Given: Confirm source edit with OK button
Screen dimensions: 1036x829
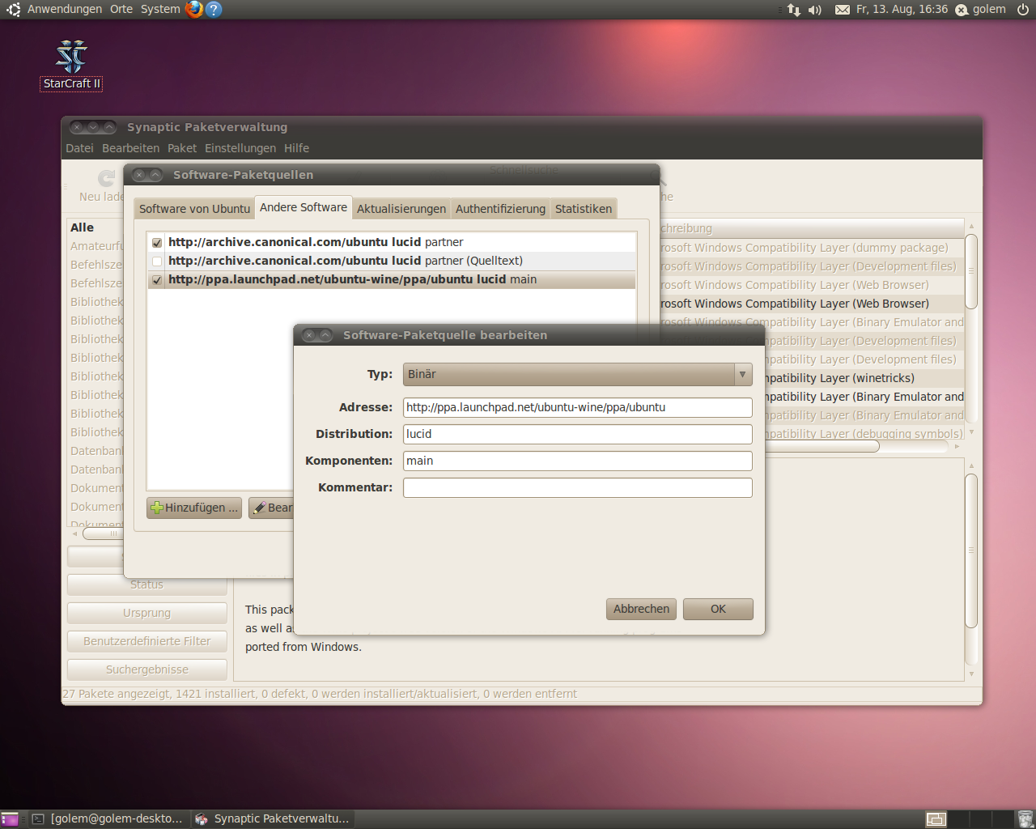Looking at the screenshot, I should click(717, 609).
